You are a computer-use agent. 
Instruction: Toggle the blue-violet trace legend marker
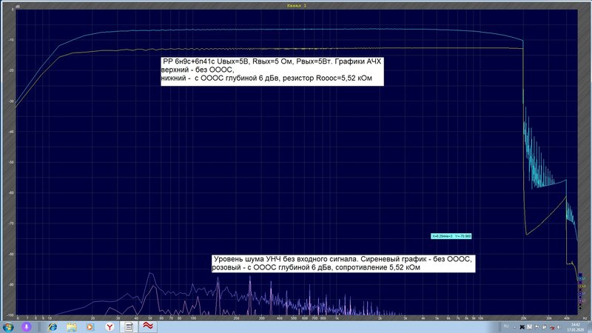click(580, 293)
